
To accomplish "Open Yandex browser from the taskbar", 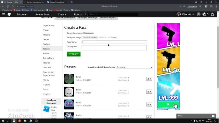I will tap(14, 121).
